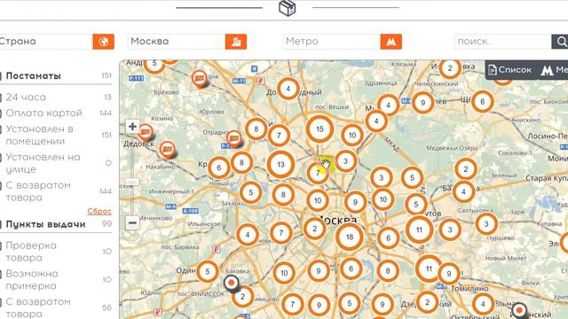Viewport: 568px width, 319px height.
Task: Open cluster 6 near Новый label
Action: (x=219, y=167)
